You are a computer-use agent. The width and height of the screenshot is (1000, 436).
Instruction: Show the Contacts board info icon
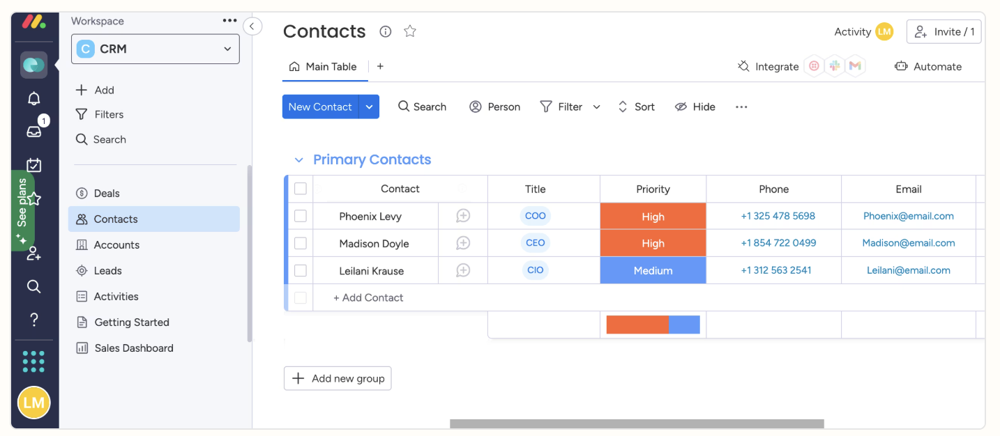tap(386, 31)
